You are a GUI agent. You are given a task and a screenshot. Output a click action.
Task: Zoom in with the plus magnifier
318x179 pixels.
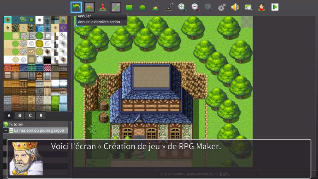click(182, 7)
